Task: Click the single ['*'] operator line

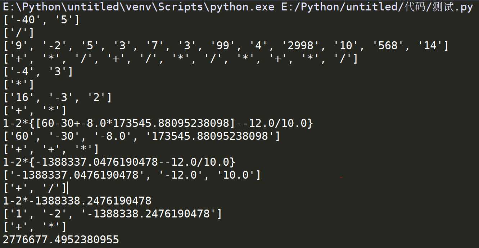Action: click(x=18, y=85)
